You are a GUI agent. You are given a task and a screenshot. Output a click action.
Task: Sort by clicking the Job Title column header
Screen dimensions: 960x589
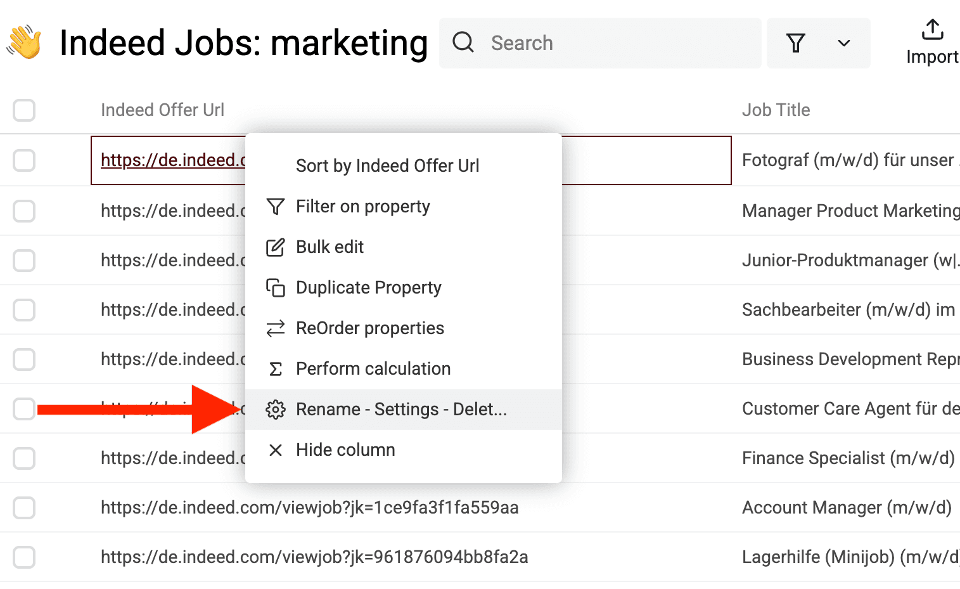[x=776, y=110]
